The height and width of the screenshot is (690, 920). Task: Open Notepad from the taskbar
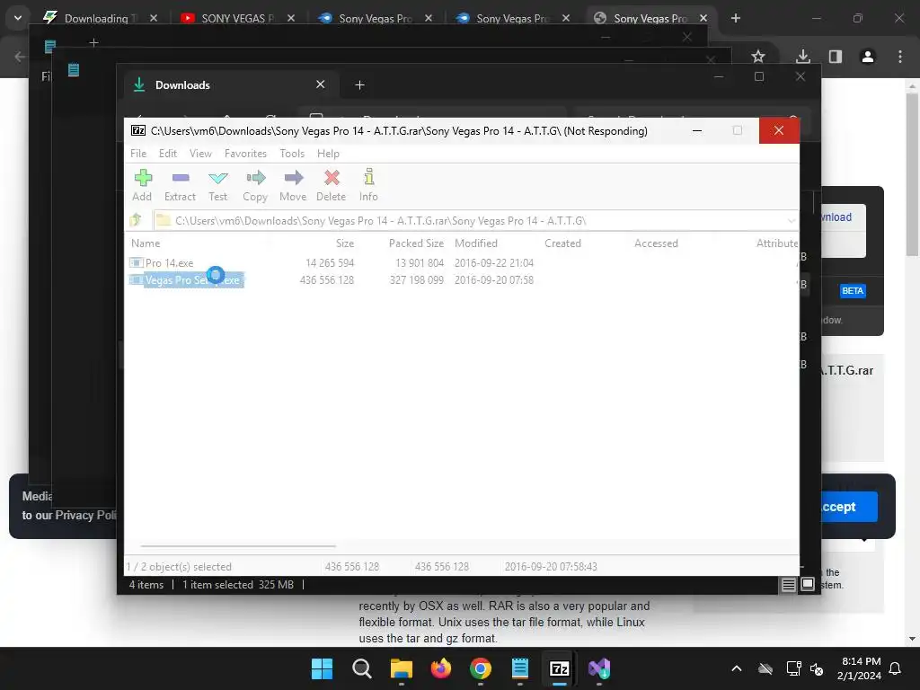point(520,668)
